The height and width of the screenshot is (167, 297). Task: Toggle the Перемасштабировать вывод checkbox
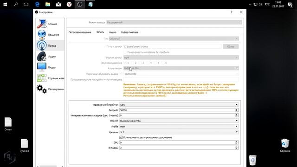[121, 74]
